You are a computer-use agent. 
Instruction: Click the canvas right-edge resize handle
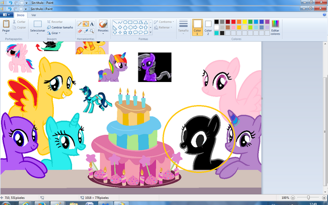click(x=262, y=98)
